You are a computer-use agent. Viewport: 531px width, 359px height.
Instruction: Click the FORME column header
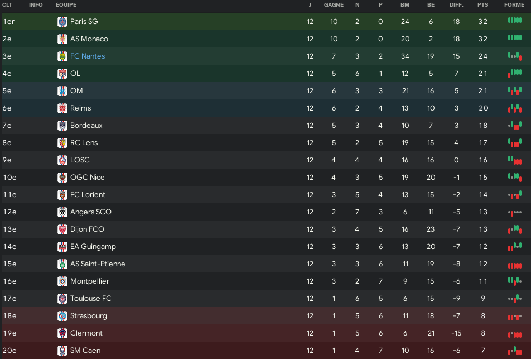point(514,5)
